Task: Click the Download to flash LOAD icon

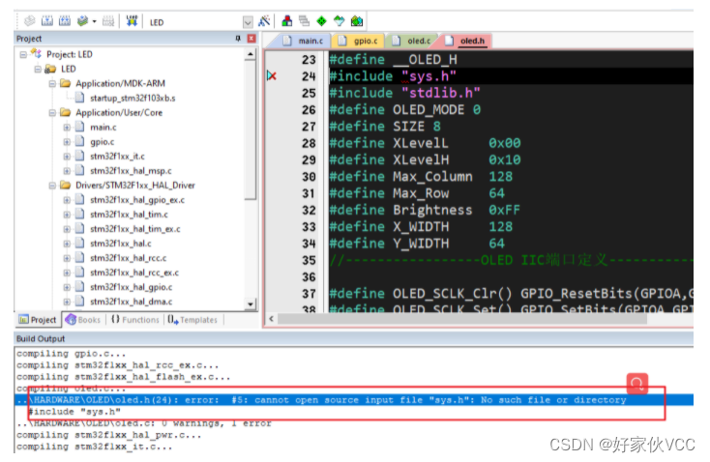Action: point(132,21)
